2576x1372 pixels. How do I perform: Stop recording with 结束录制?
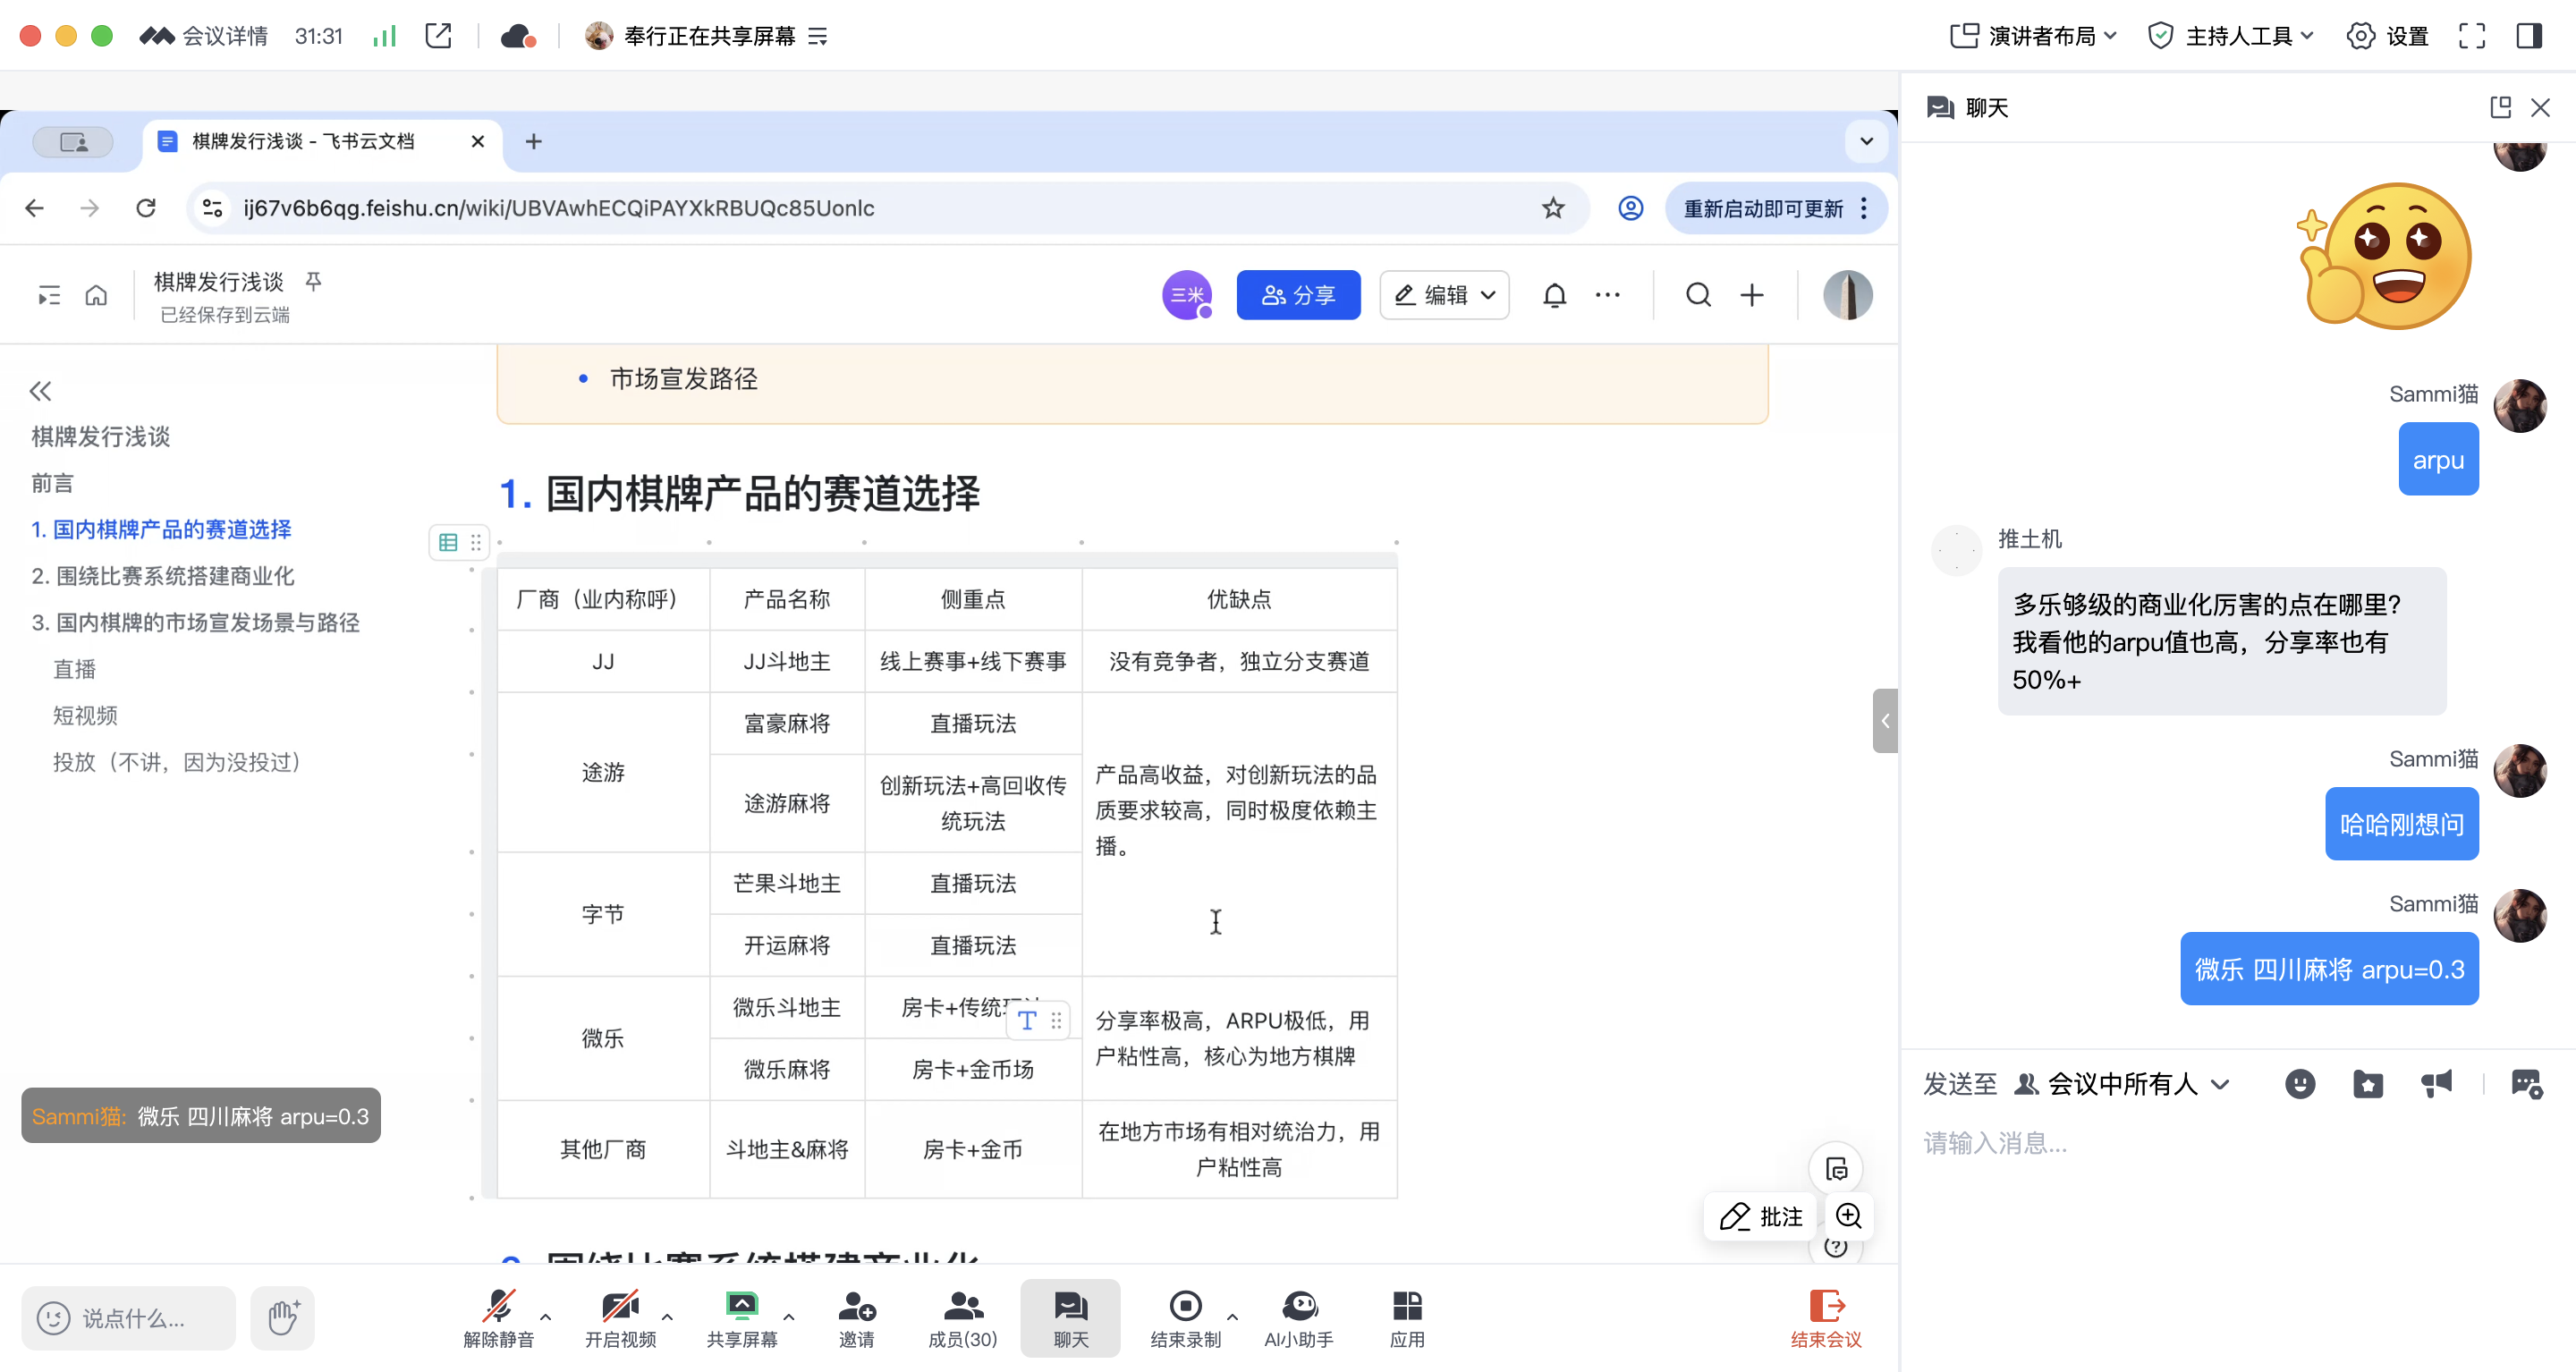pyautogui.click(x=1185, y=1317)
